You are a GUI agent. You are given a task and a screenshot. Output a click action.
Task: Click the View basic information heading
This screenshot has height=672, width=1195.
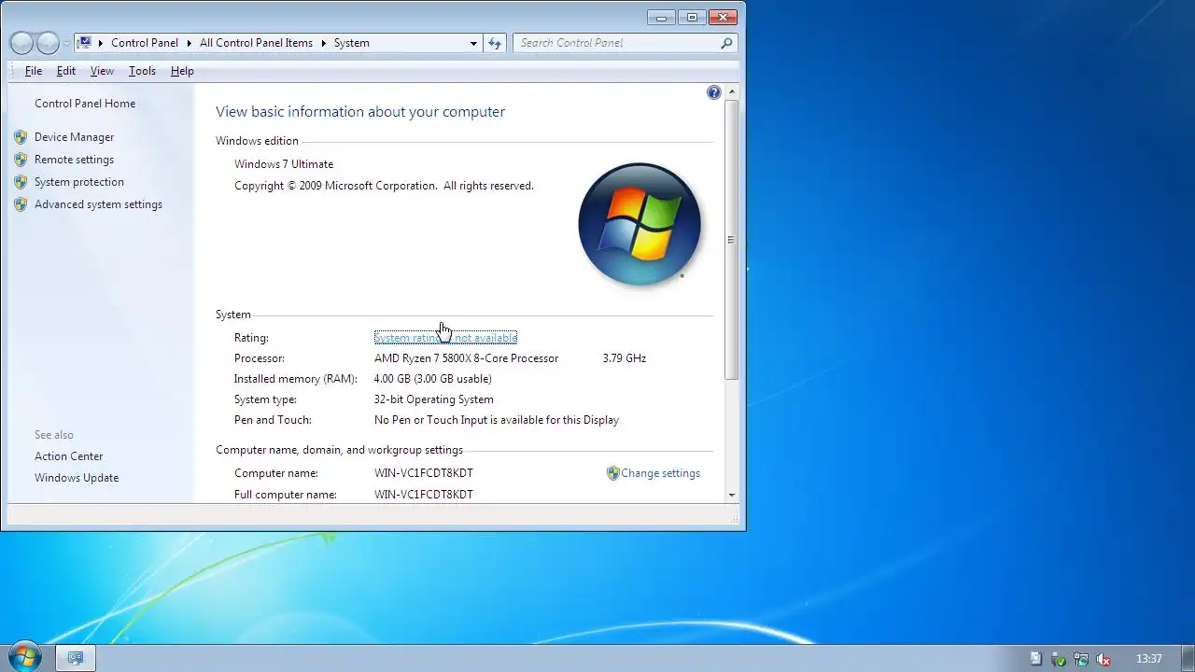click(360, 112)
